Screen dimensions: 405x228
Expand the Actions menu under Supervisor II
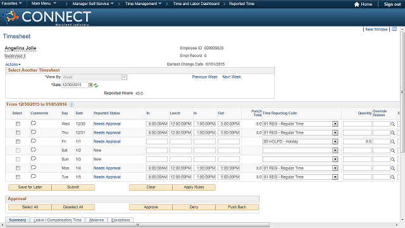point(13,65)
